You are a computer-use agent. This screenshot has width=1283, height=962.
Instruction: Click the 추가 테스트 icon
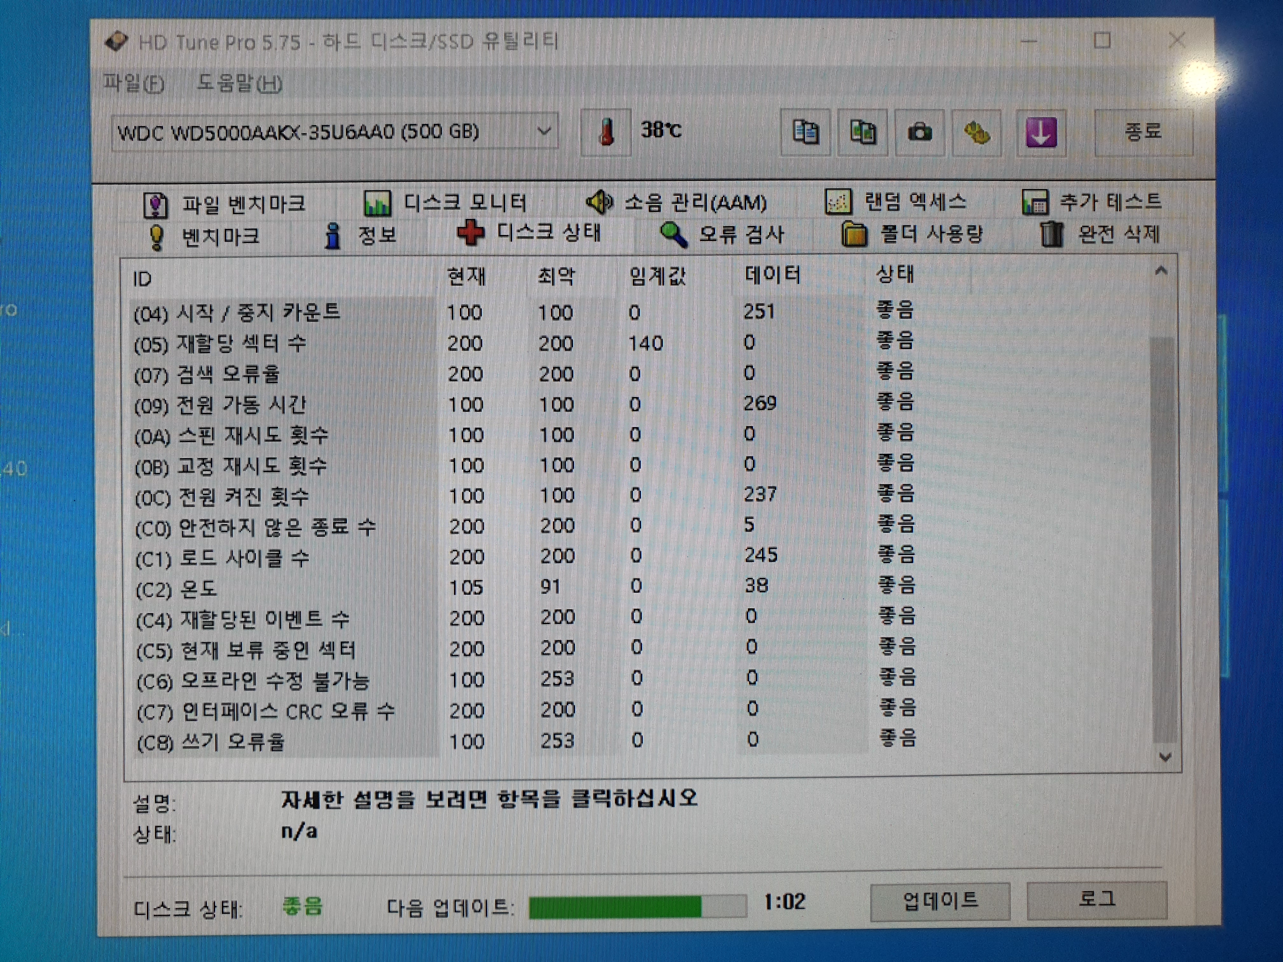(1035, 202)
